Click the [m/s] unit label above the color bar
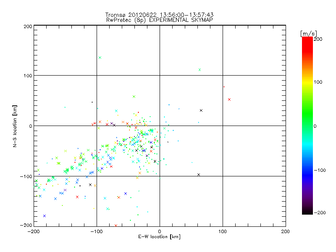The width and height of the screenshot is (336, 252). pos(308,33)
